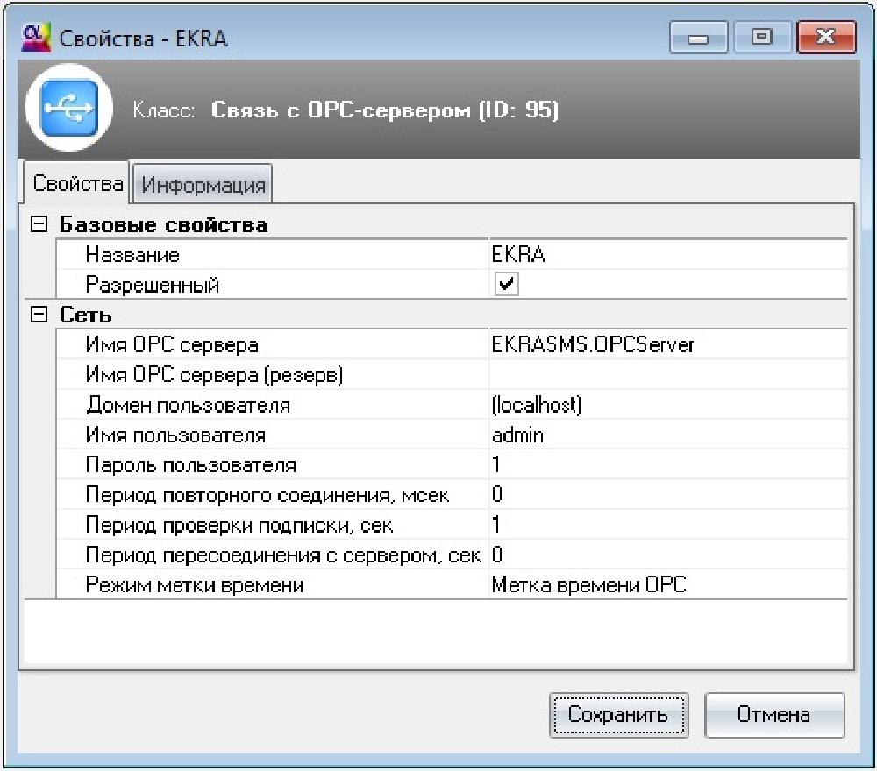877x771 pixels.
Task: Select the Имя OPC сервера label
Action: pyautogui.click(x=172, y=344)
